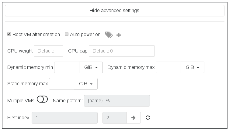Uncheck Boot VM after creation

tap(9, 34)
